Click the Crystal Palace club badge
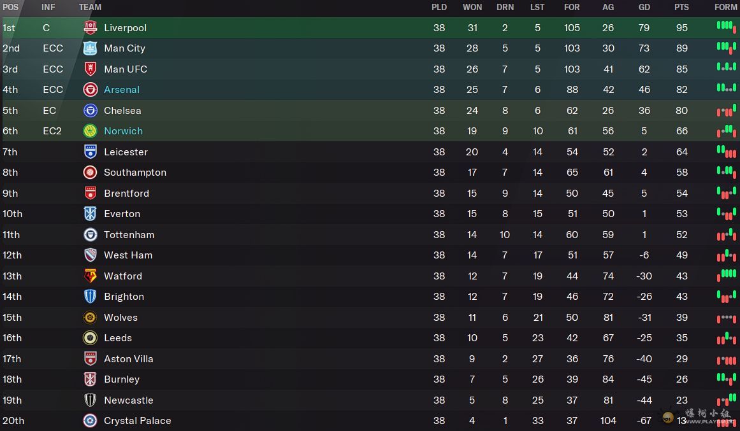Screen dimensions: 740x431 tap(91, 421)
